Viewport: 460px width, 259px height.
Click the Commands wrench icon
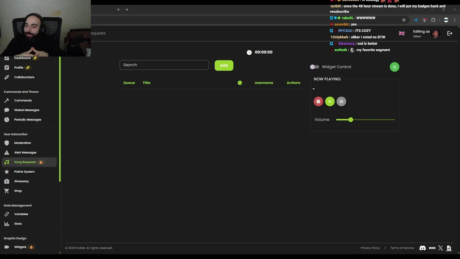6,100
